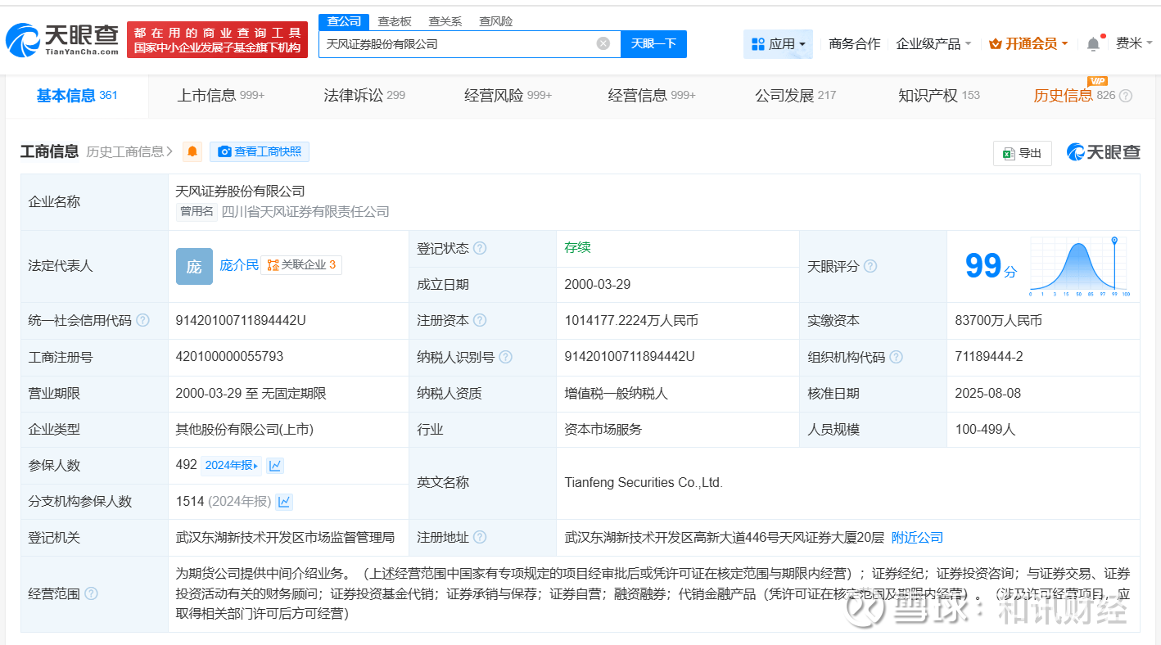Screen dimensions: 1161x645
Task: Click the English name Tianfeng Securities Co.,Ltd.
Action: click(644, 483)
